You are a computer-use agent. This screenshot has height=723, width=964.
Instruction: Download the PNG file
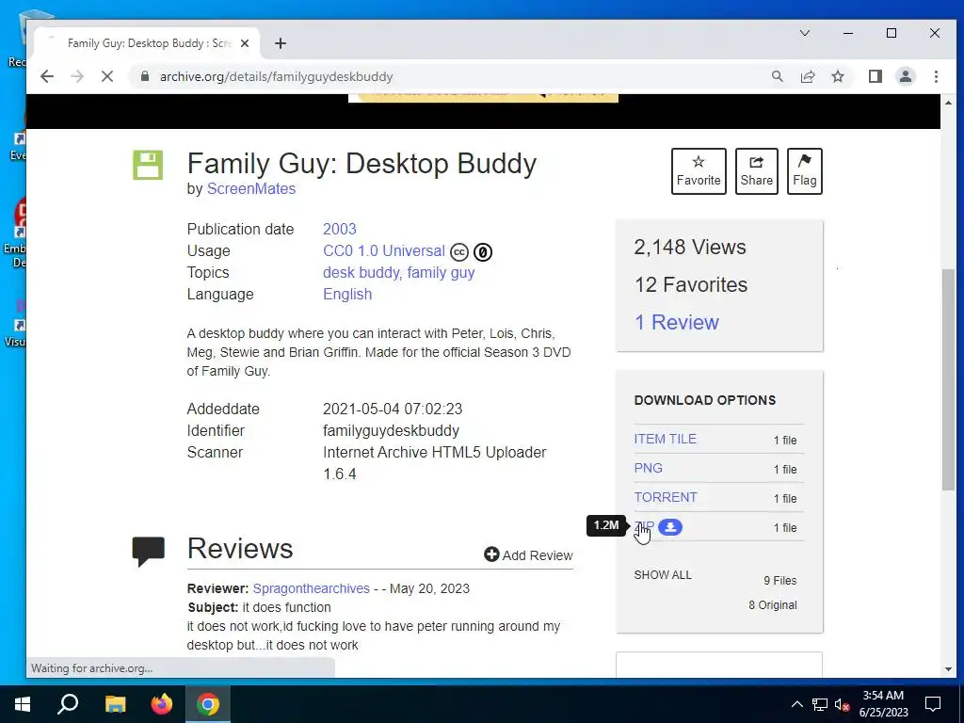coord(648,468)
